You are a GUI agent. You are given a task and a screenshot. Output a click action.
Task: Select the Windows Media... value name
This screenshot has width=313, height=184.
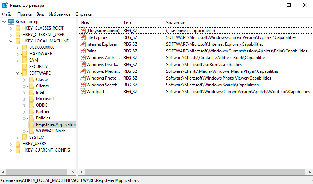[103, 71]
